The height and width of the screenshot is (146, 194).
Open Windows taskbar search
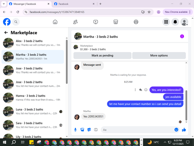coord(14,142)
